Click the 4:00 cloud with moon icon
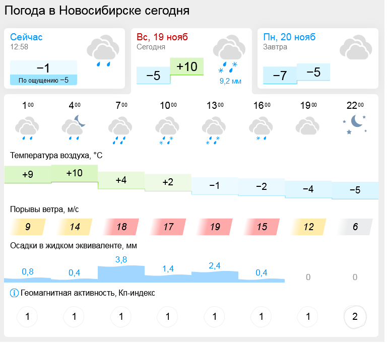This screenshot has height=344, width=387. coord(74,128)
